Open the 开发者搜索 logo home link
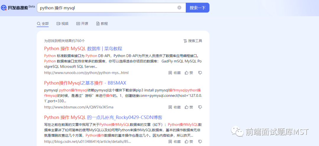Image resolution: width=319 pixels, height=146 pixels. (x=18, y=8)
